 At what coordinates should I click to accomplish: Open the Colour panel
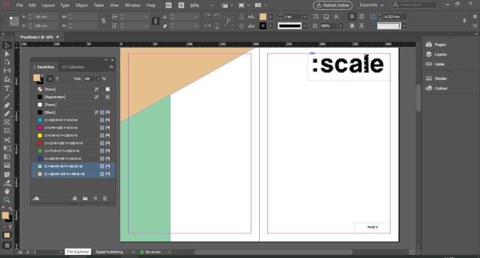[436, 88]
